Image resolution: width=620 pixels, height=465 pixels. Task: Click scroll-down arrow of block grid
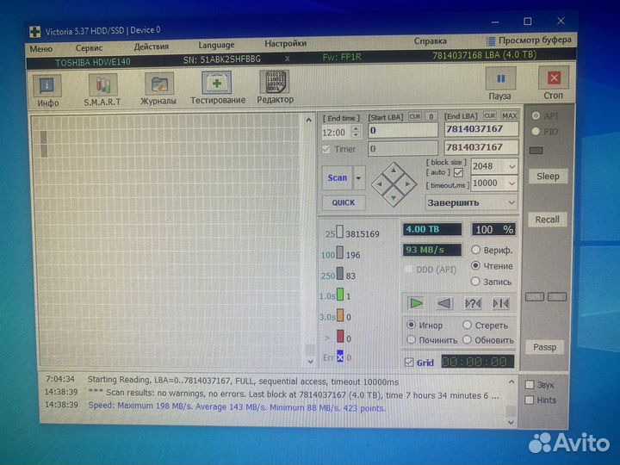tap(310, 361)
